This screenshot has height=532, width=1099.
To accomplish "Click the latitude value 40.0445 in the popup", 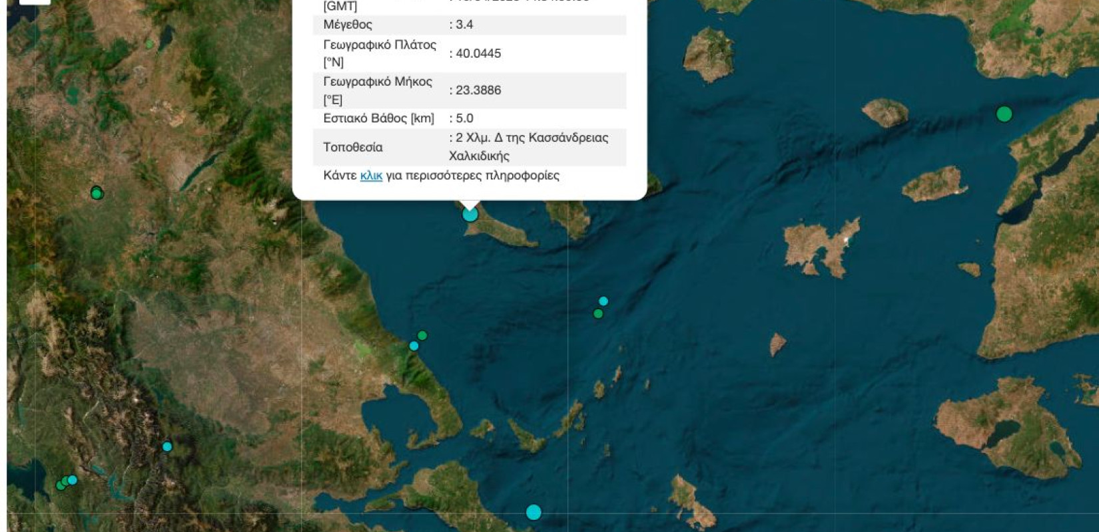I will pyautogui.click(x=478, y=53).
